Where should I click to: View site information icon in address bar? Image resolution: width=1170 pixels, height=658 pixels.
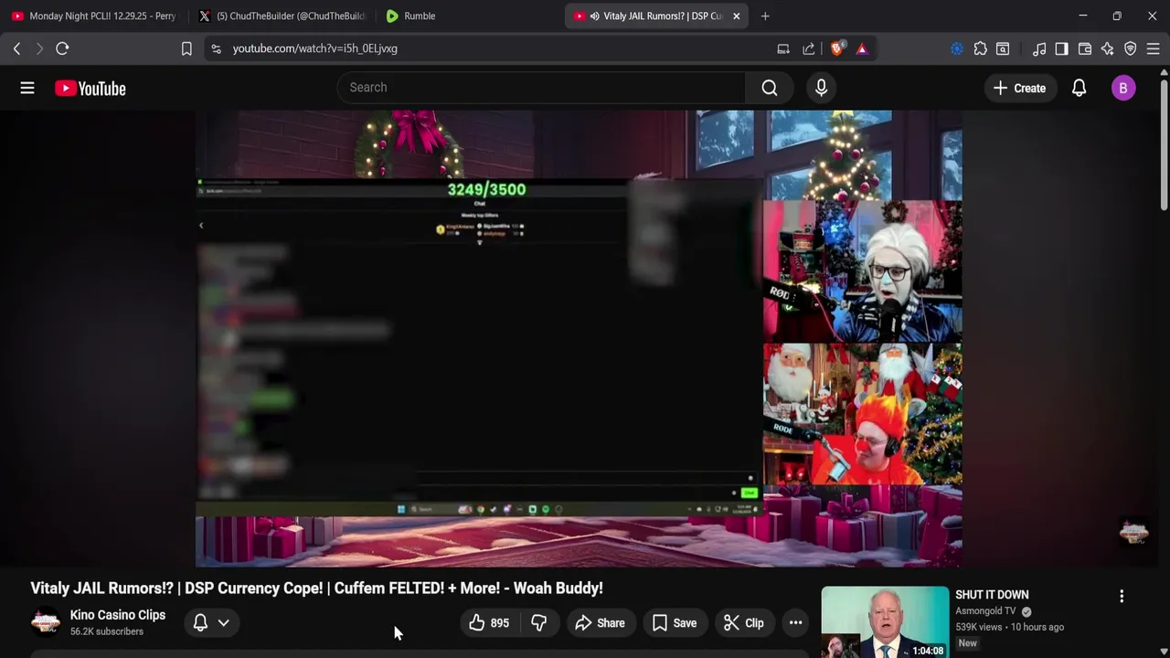[216, 48]
